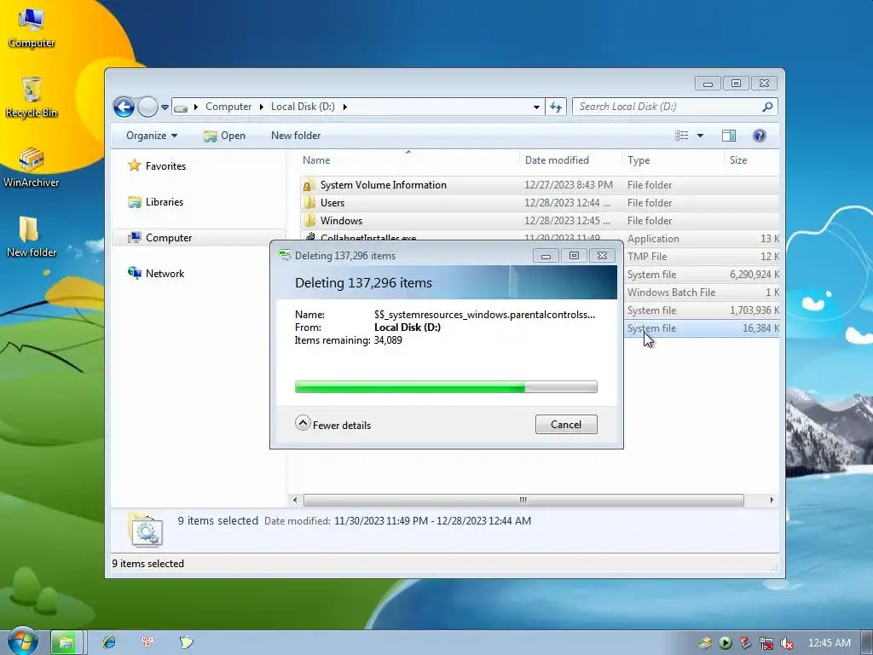
Task: Click the drive icon in address bar
Action: click(x=181, y=108)
